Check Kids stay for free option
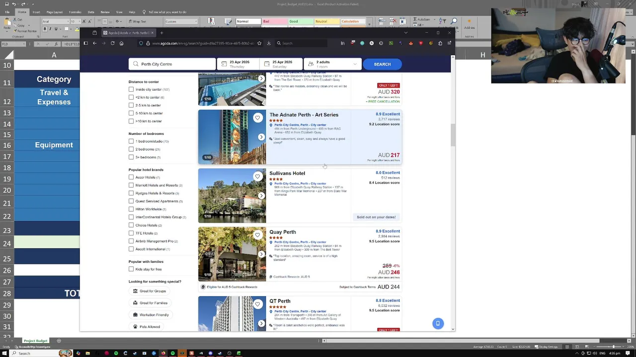Viewport: 636px width, 357px height. 131,269
